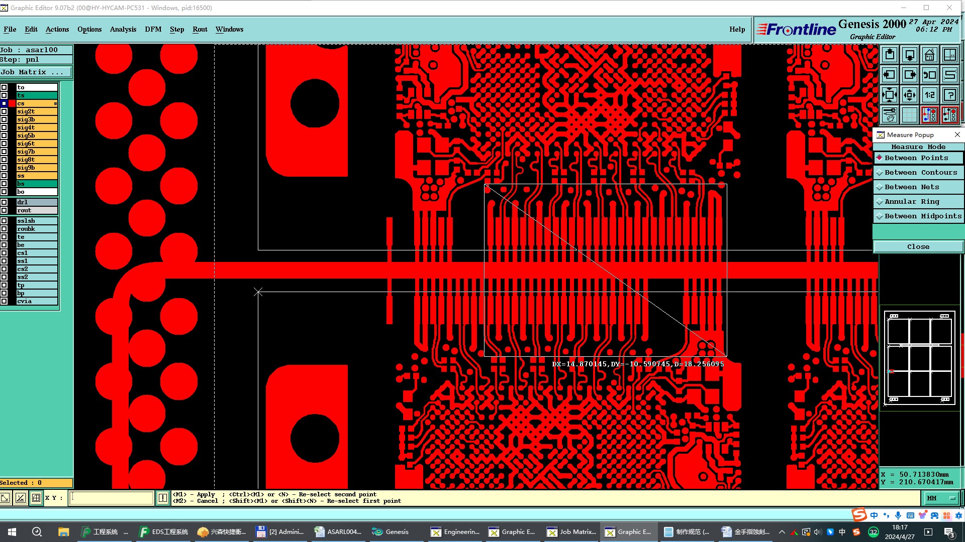Viewport: 965px width, 542px height.
Task: Click the red cs layer color swatch
Action: tap(12, 103)
